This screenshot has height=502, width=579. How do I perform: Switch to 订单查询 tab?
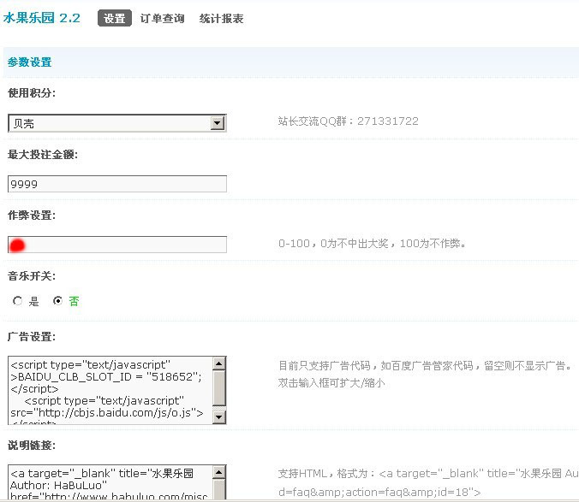pyautogui.click(x=162, y=19)
